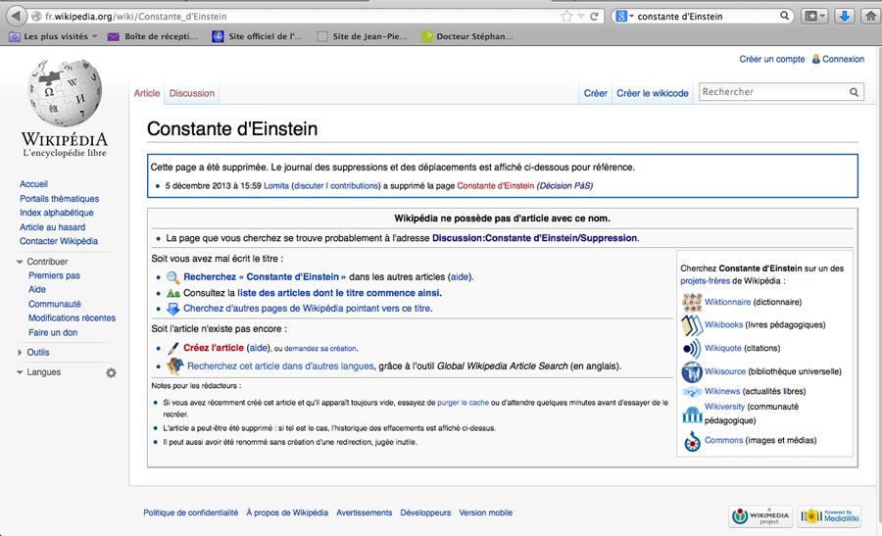The width and height of the screenshot is (882, 536).
Task: Click the Lomita user link
Action: 276,186
